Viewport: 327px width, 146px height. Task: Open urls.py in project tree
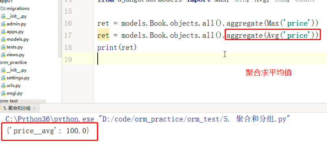(x=13, y=86)
